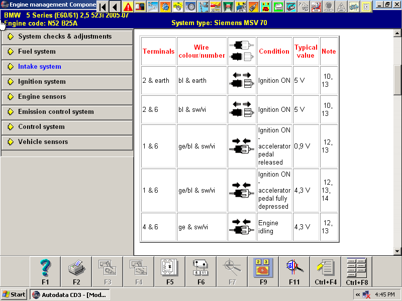Switch to the Autodata CD3 taskbar button
Viewport: 402px width, 301px height.
click(x=70, y=294)
